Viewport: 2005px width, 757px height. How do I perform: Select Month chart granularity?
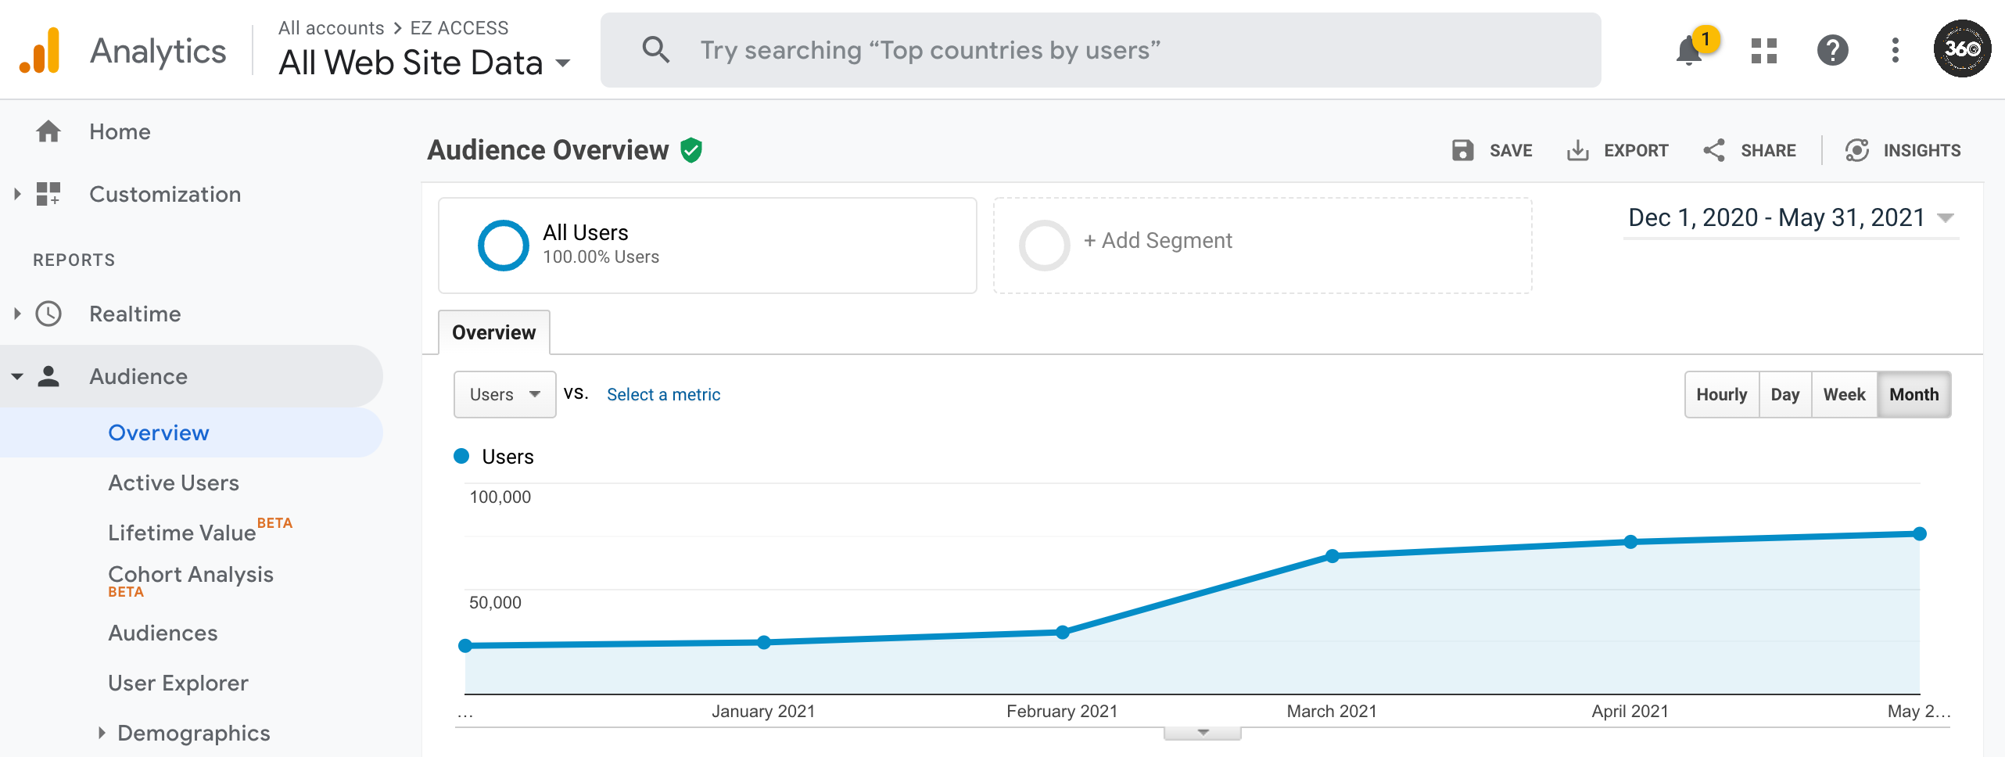(1914, 394)
